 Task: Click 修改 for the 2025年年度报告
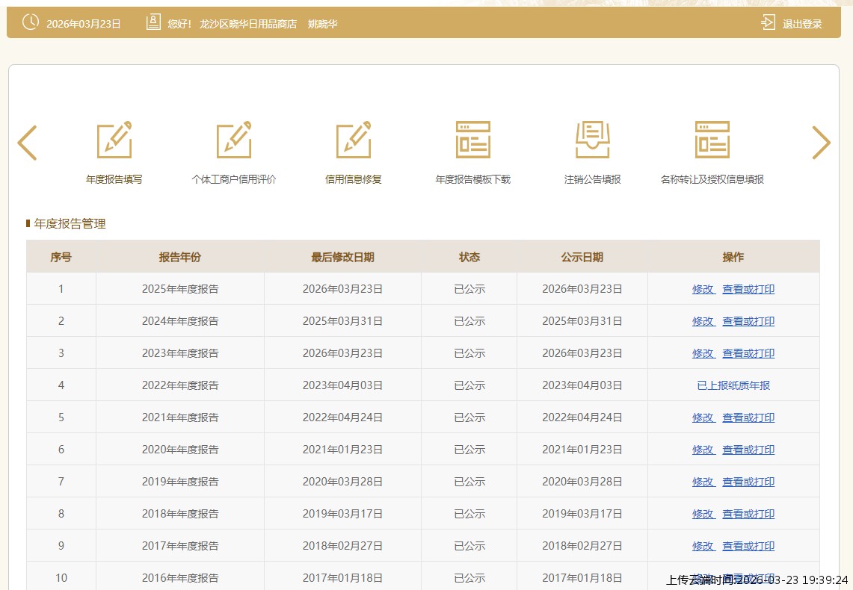tap(703, 289)
